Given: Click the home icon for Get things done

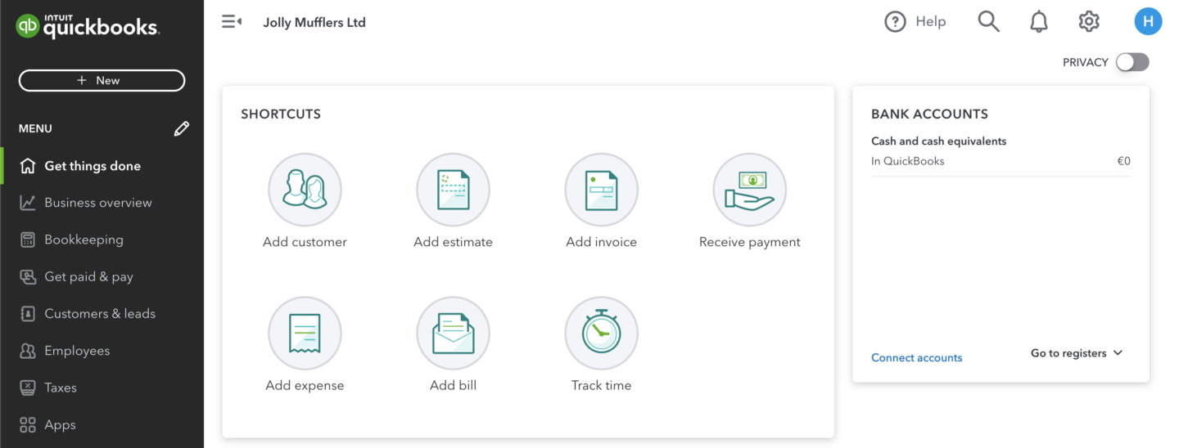Looking at the screenshot, I should click(x=28, y=166).
